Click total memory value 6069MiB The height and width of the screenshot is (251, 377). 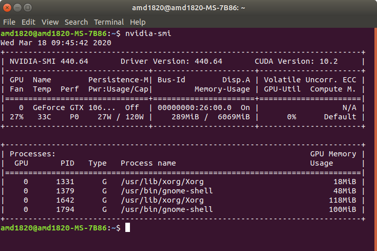pyautogui.click(x=234, y=117)
